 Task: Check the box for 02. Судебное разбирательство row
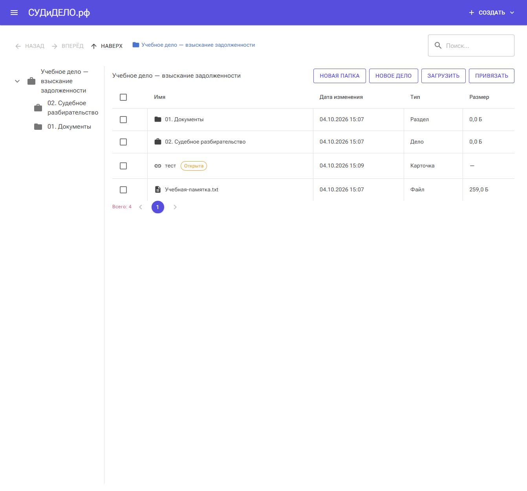click(x=123, y=142)
